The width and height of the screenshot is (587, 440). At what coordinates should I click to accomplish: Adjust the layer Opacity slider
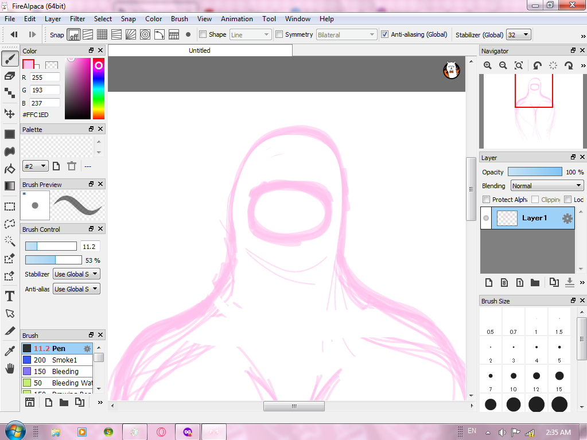coord(535,172)
